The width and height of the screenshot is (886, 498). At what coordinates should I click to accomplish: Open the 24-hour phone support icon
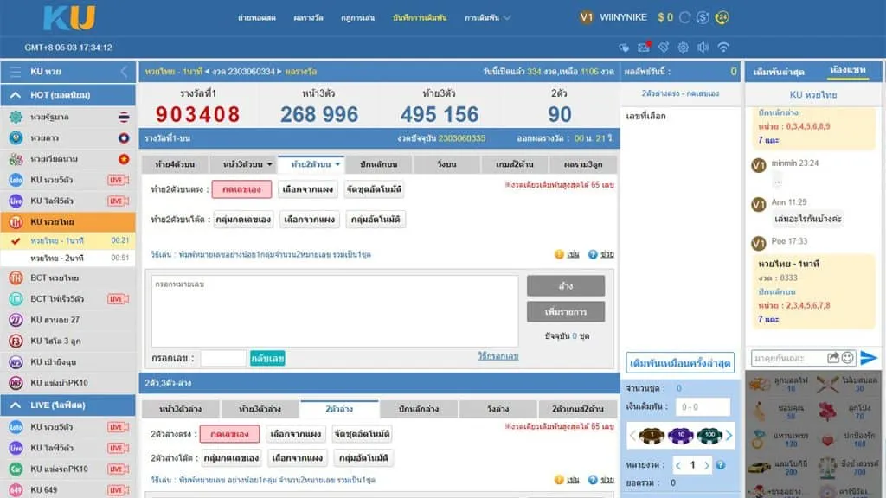722,17
